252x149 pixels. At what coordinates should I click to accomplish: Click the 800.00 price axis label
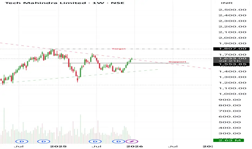tap(230, 105)
